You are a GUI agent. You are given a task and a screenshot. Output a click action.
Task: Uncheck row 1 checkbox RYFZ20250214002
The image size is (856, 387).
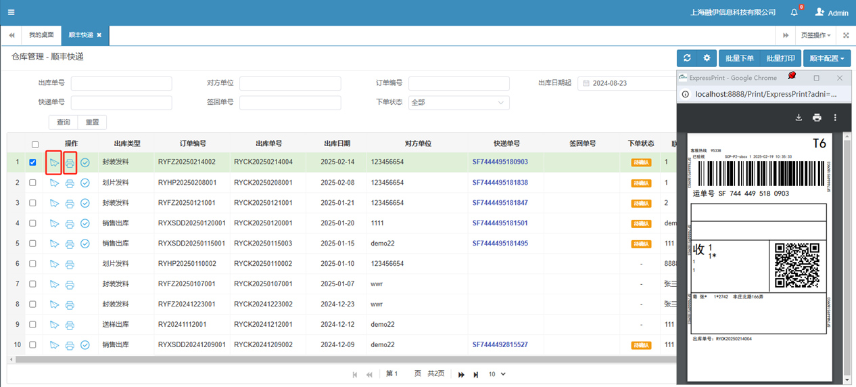(x=32, y=162)
